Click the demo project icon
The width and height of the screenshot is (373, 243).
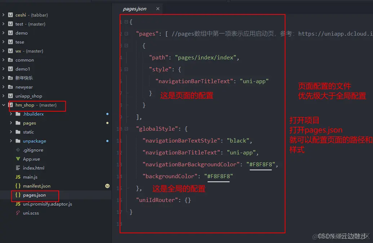pyautogui.click(x=10, y=33)
